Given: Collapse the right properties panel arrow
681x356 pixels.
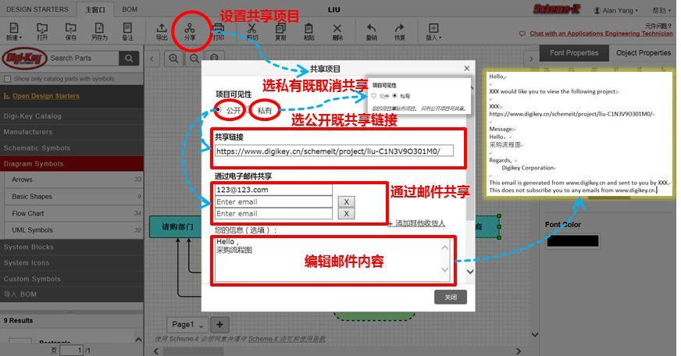Looking at the screenshot, I should coord(531,59).
